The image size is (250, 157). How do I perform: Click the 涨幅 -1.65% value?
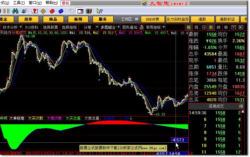click(210, 47)
